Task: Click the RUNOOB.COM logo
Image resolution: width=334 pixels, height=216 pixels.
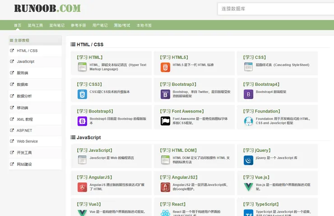Action: (47, 9)
